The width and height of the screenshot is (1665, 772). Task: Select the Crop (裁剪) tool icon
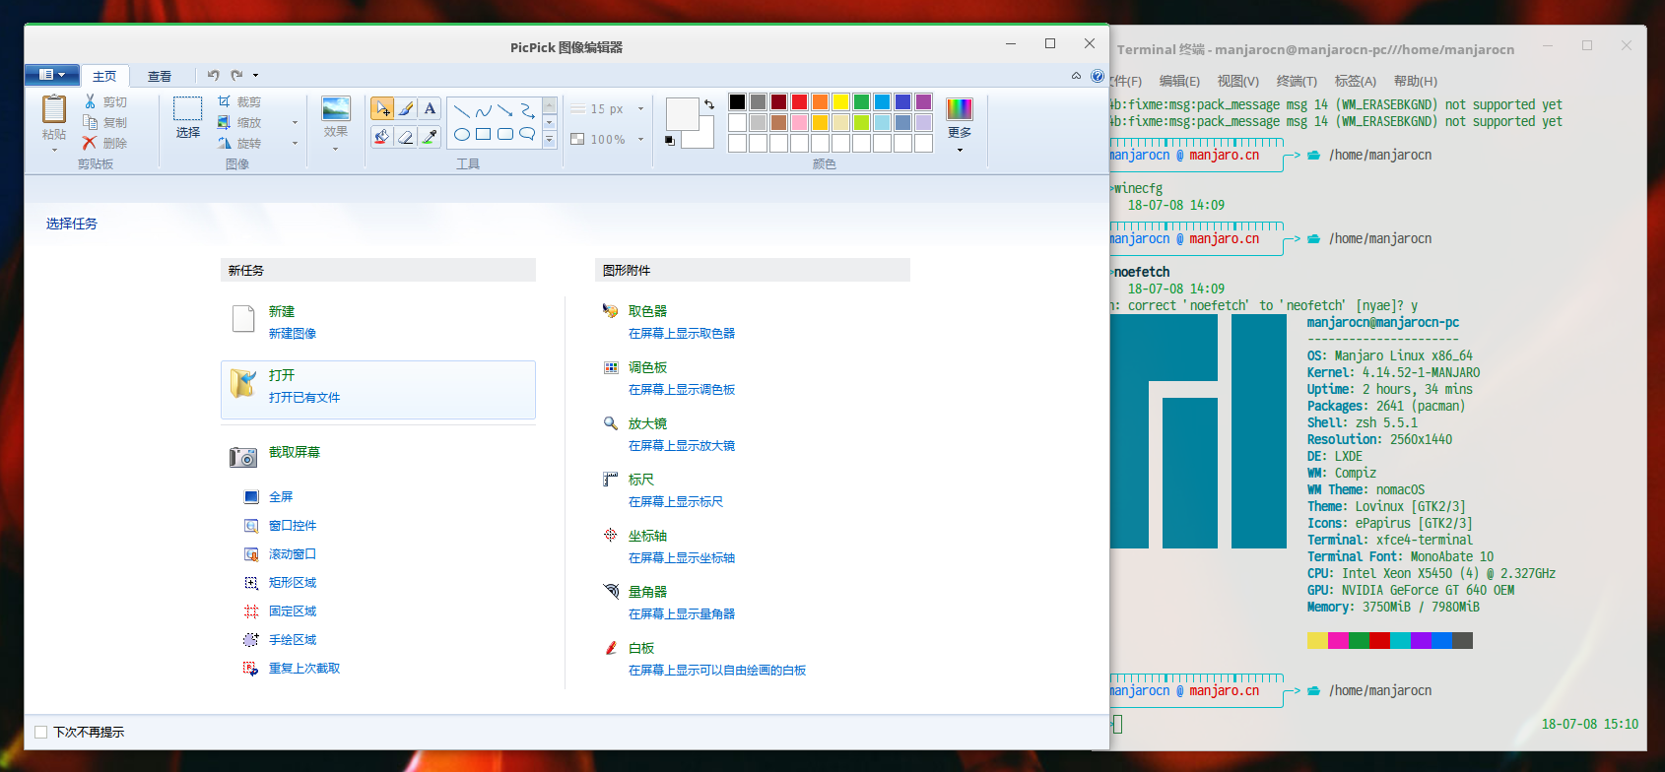tap(225, 101)
